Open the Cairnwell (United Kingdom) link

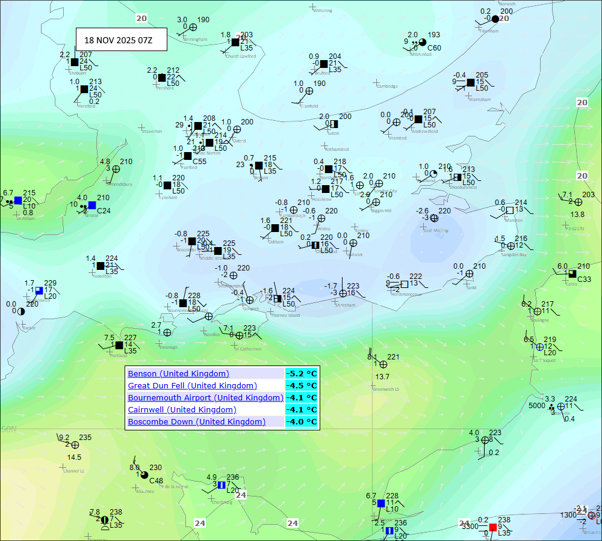pos(182,409)
